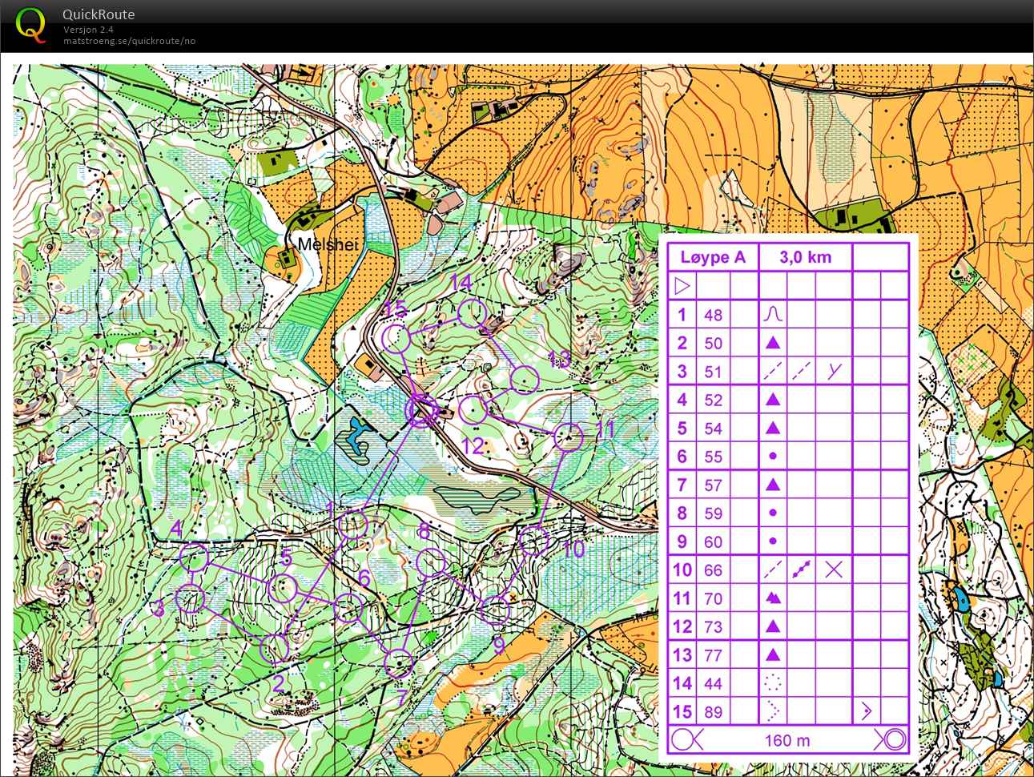
Task: Click the start triangle symbol in control description
Action: (x=682, y=286)
